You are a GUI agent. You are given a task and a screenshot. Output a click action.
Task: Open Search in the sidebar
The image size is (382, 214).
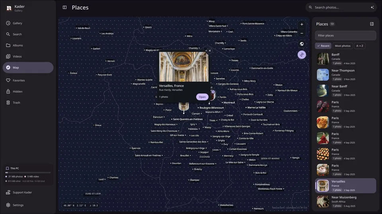(28, 34)
